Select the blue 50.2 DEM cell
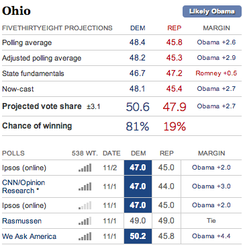Screen dimensions: 243x245 138,236
